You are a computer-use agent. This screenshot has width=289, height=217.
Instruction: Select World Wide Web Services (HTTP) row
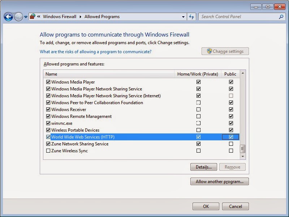point(142,137)
